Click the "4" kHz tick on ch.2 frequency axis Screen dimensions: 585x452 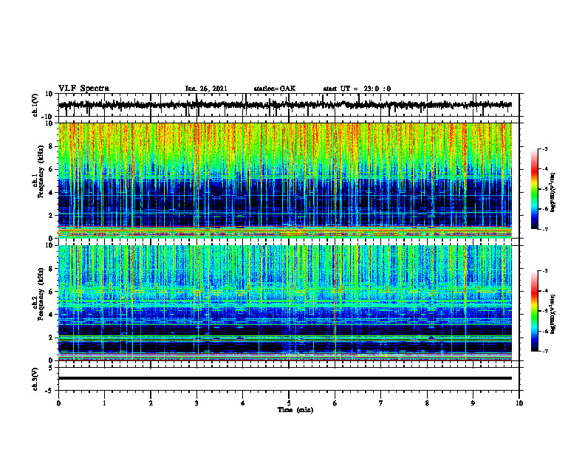coord(52,315)
